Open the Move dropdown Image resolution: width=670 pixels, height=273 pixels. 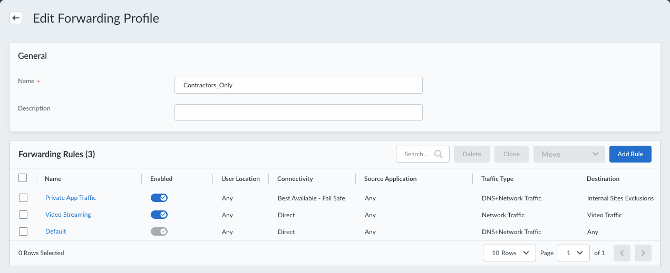[569, 154]
